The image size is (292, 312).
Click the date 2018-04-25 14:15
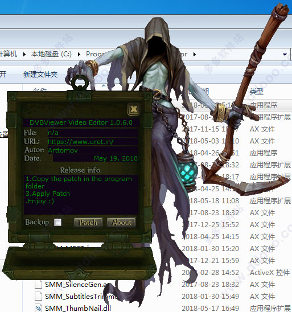pyautogui.click(x=210, y=237)
